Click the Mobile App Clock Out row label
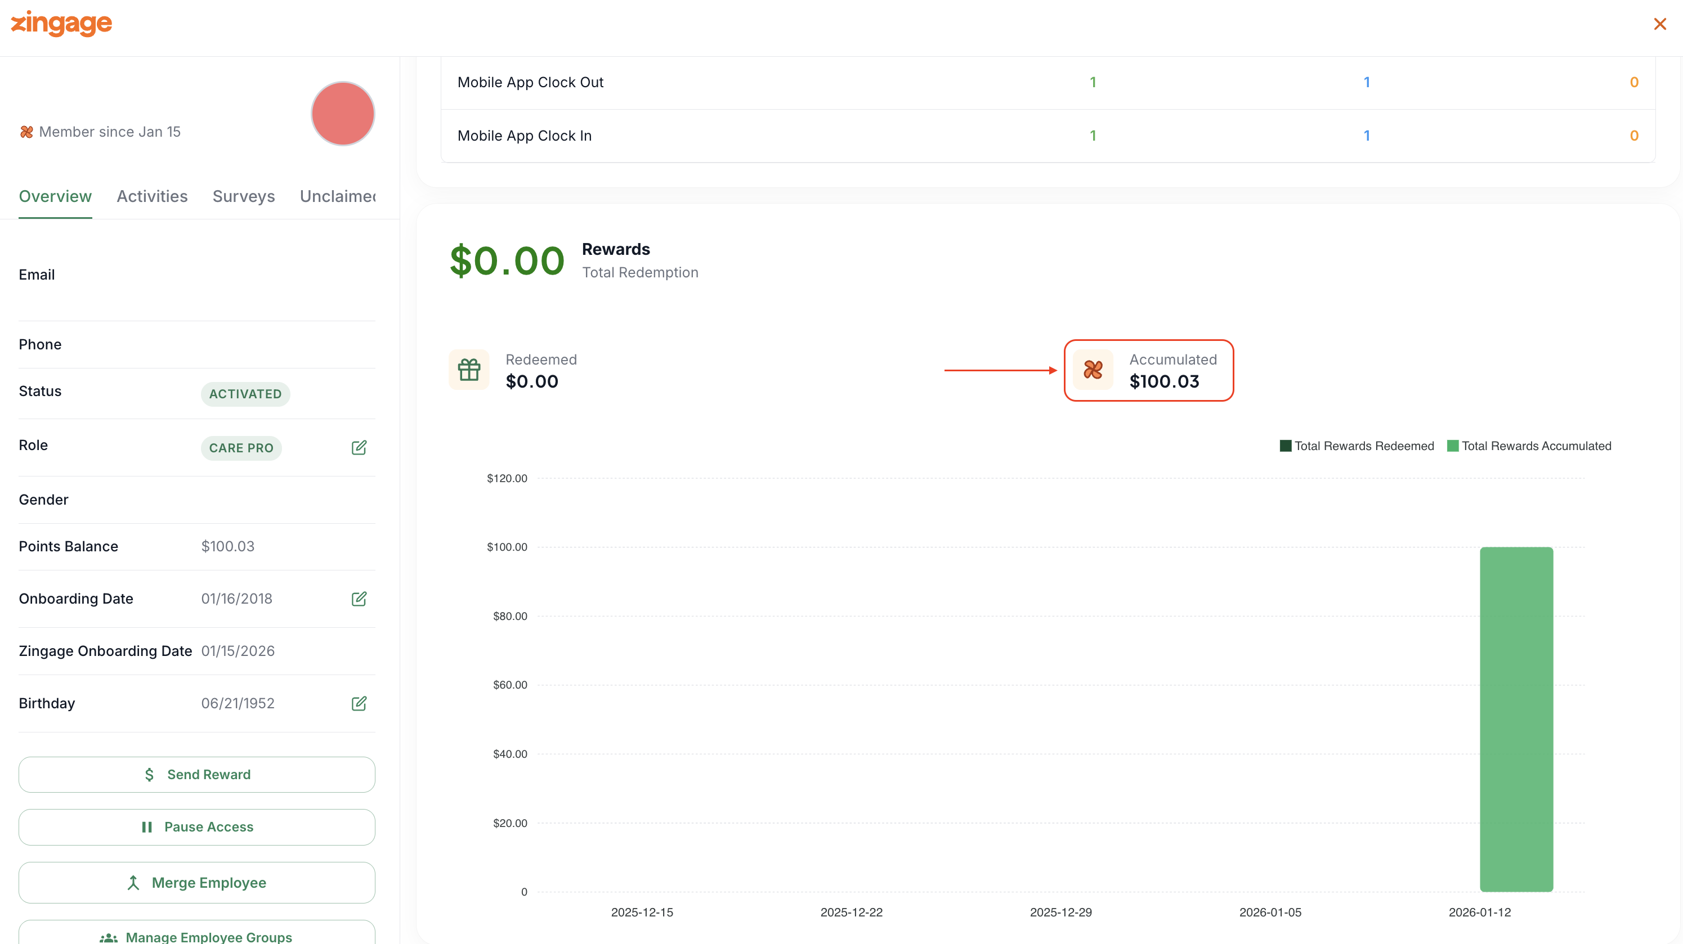The height and width of the screenshot is (944, 1683). point(530,82)
